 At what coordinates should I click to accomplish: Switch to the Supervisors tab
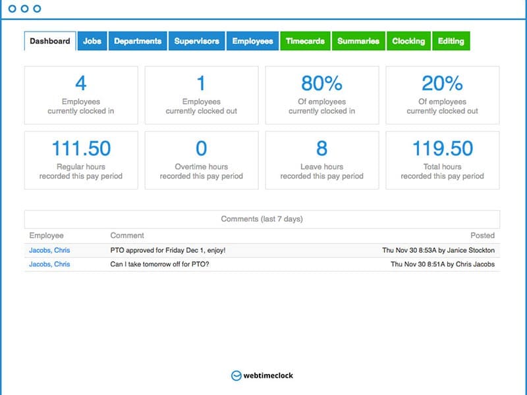197,41
